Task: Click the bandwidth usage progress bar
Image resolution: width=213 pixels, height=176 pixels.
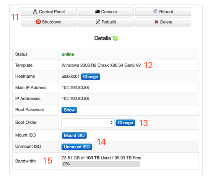Action: coord(101,164)
